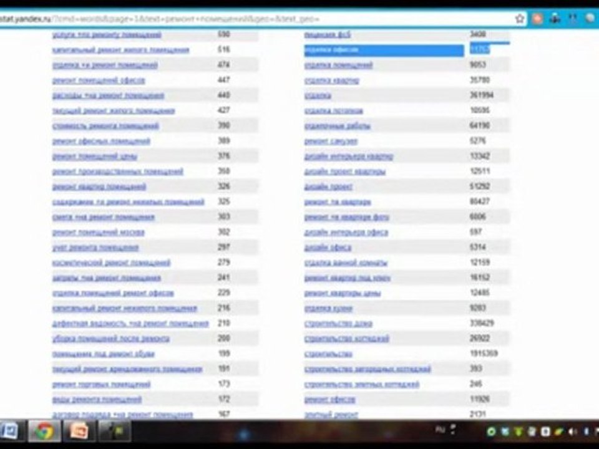Click the speaker volume icon in the tray
This screenshot has height=449, width=599.
[x=572, y=432]
